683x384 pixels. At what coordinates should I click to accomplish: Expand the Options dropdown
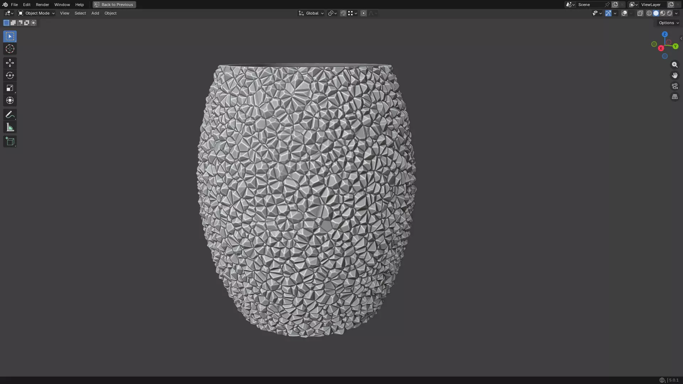coord(668,23)
